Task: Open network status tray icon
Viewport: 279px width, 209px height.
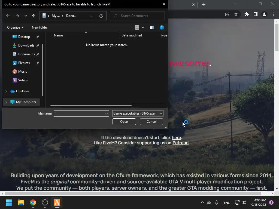Action: [x=237, y=202]
